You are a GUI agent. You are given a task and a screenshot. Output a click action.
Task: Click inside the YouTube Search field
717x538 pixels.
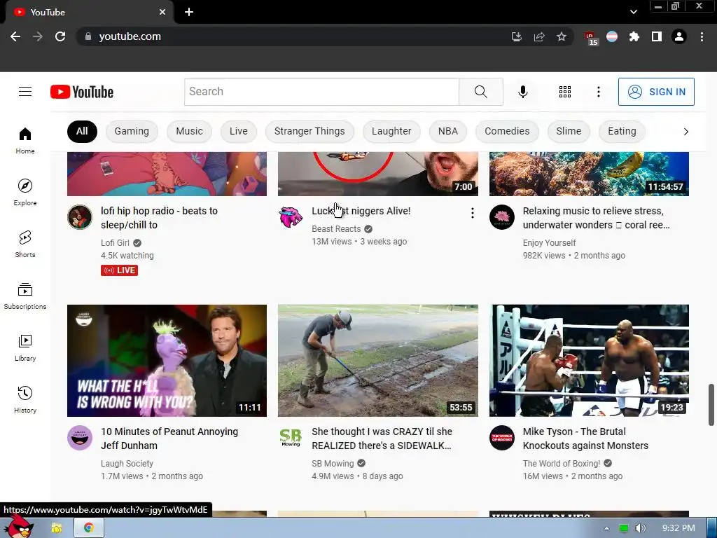coord(321,92)
